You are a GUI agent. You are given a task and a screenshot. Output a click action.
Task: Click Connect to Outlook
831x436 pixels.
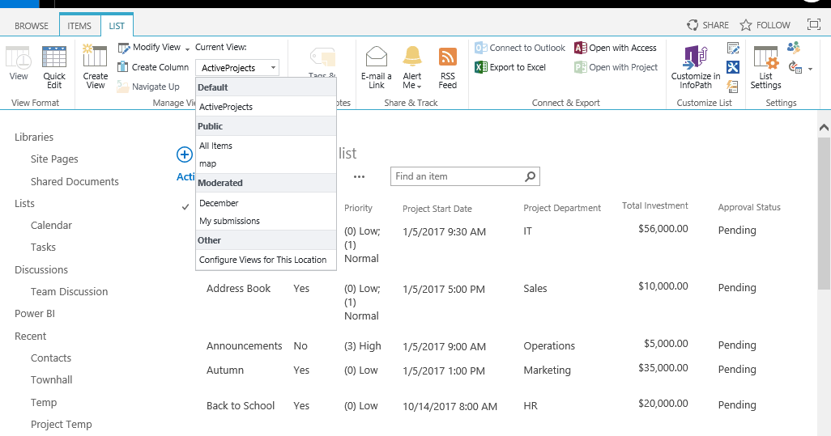point(520,48)
